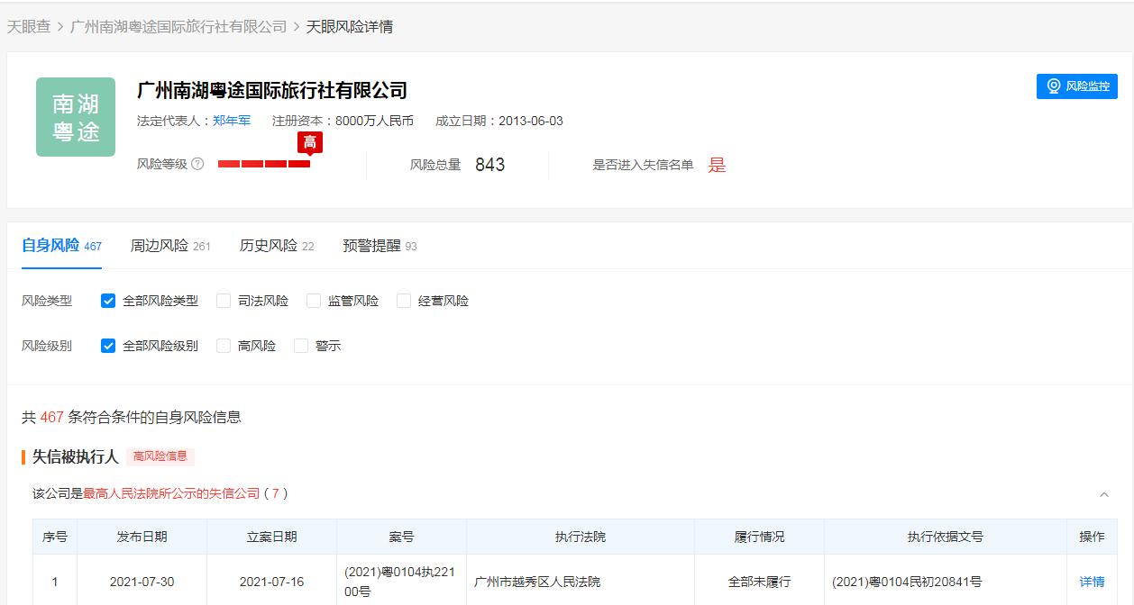Click the legal representative 郑年军 link
Viewport: 1134px width, 605px height.
tap(231, 119)
